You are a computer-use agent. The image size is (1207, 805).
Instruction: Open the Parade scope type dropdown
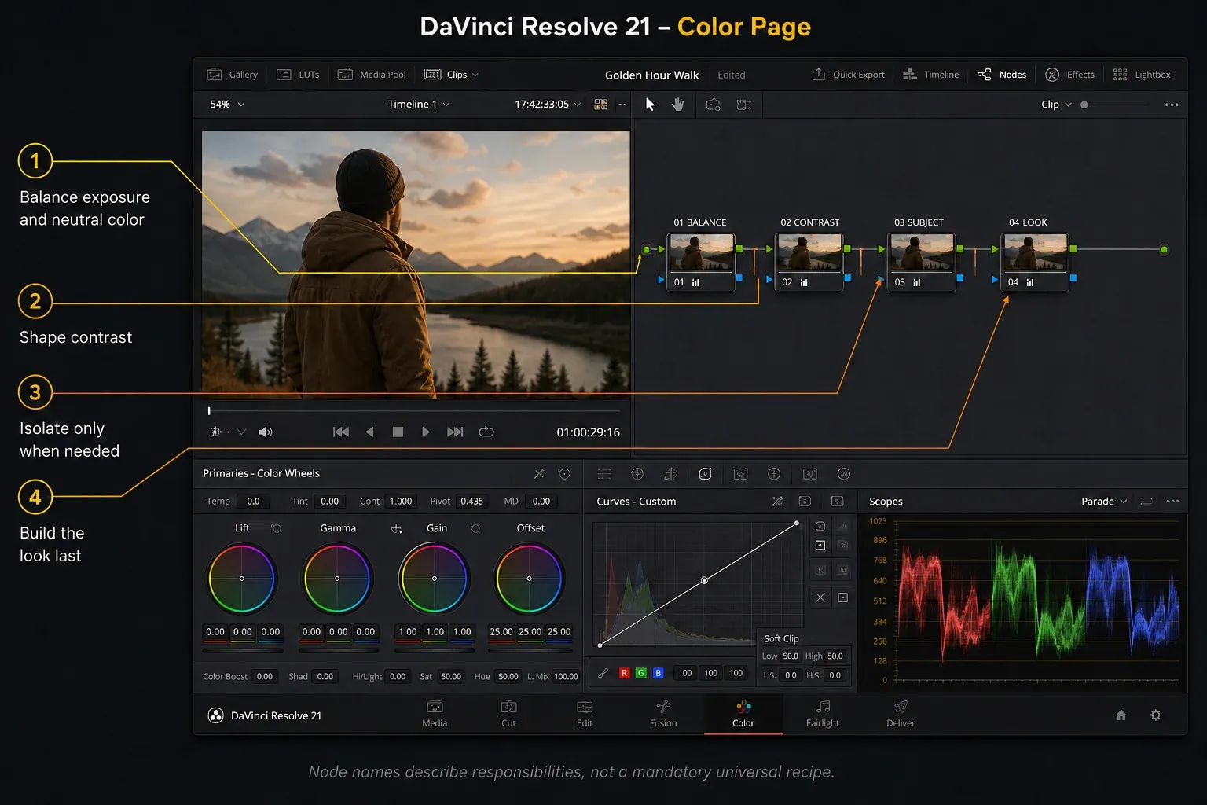(x=1104, y=502)
